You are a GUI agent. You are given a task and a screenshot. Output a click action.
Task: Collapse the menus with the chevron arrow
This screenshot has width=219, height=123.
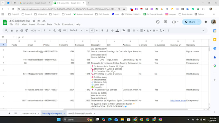[x=203, y=31]
